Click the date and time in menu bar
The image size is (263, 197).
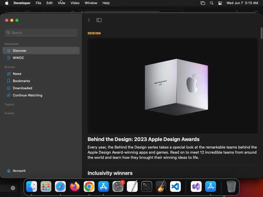click(x=242, y=3)
